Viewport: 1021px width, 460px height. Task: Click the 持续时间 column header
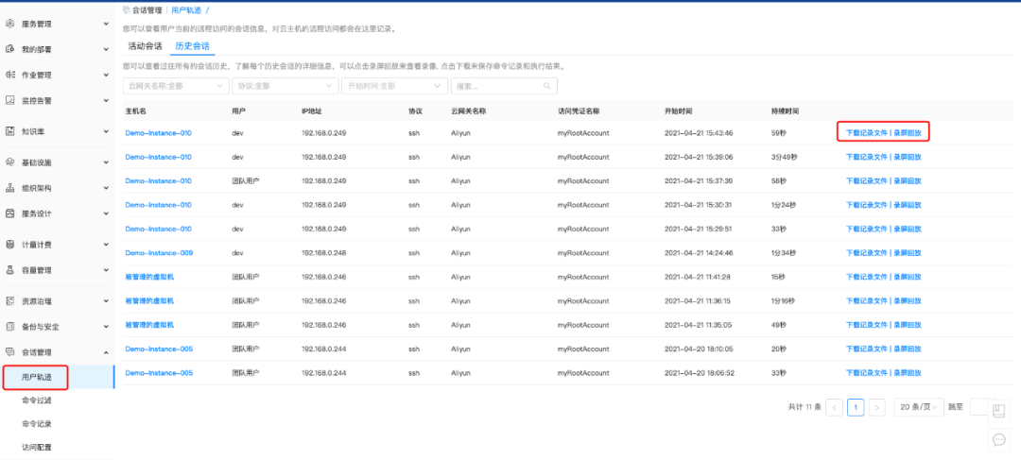pos(785,111)
